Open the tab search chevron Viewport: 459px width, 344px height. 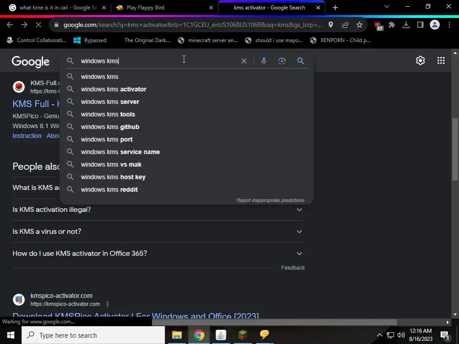387,6
